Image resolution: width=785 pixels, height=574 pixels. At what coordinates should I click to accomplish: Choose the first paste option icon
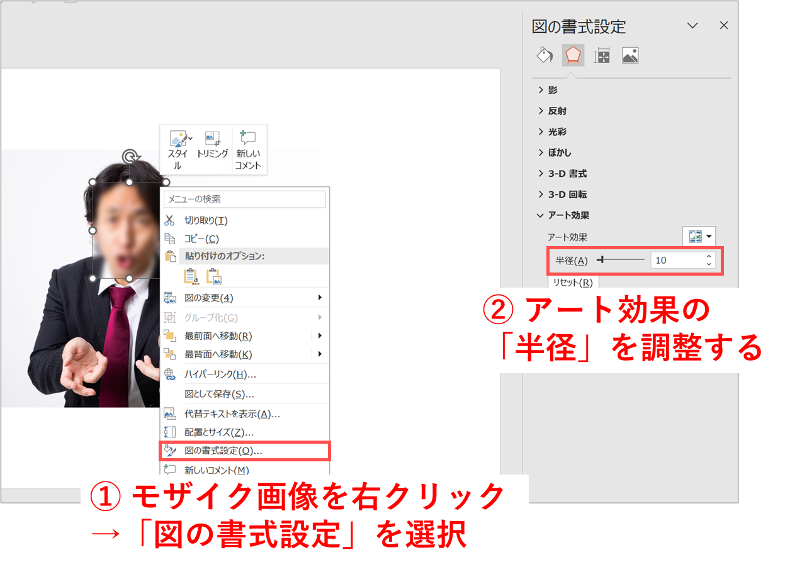click(191, 276)
